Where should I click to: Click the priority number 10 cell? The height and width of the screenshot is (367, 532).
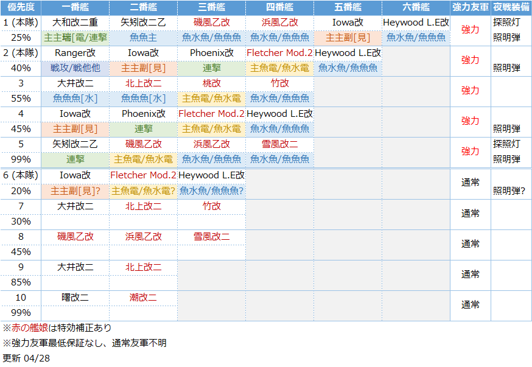point(21,298)
